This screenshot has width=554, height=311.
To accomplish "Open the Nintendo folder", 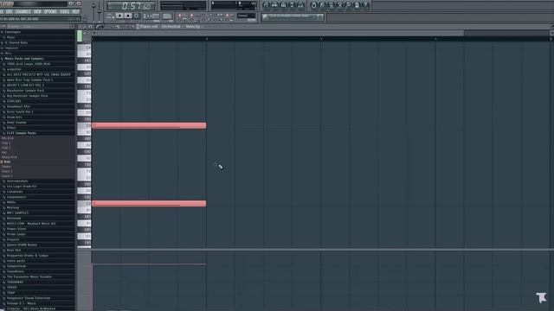I will point(14,218).
